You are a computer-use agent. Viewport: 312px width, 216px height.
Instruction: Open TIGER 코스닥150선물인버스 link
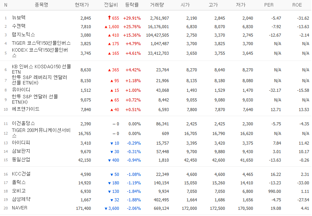(x=41, y=43)
